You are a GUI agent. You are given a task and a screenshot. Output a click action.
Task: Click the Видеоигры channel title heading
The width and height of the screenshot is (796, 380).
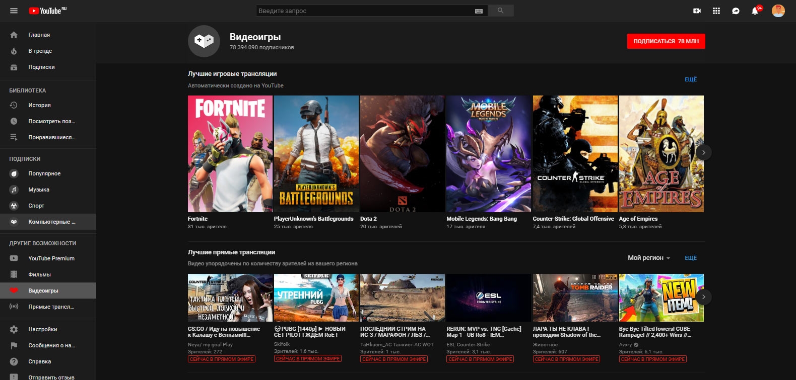[x=255, y=37]
